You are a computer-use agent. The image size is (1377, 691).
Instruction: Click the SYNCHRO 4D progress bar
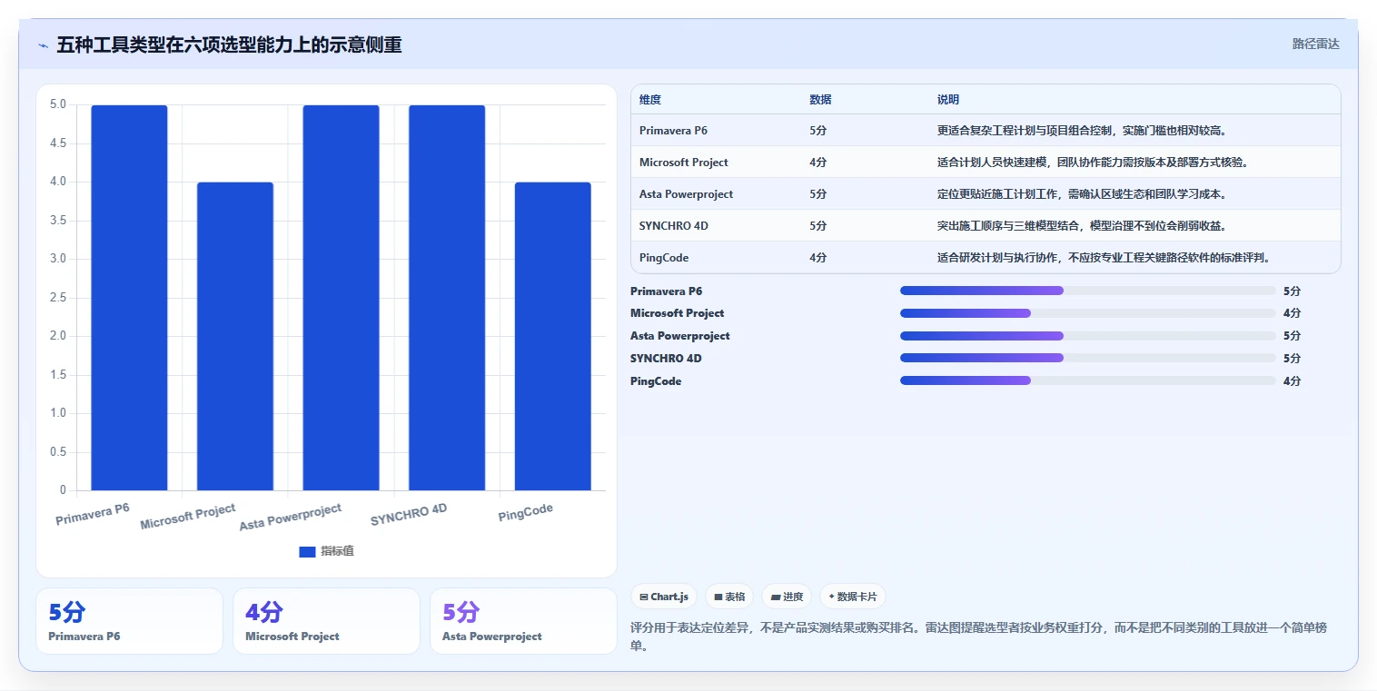(x=1088, y=359)
